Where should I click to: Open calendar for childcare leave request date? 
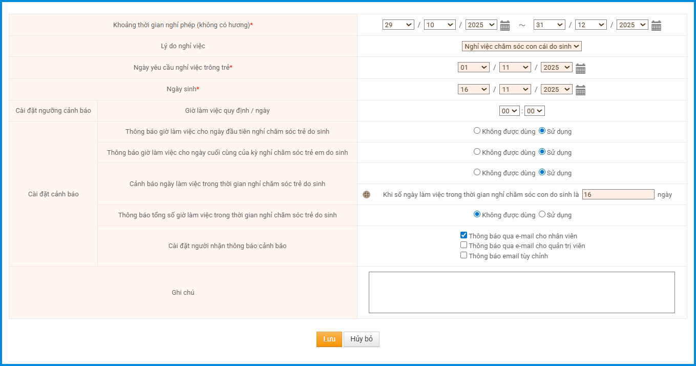580,69
